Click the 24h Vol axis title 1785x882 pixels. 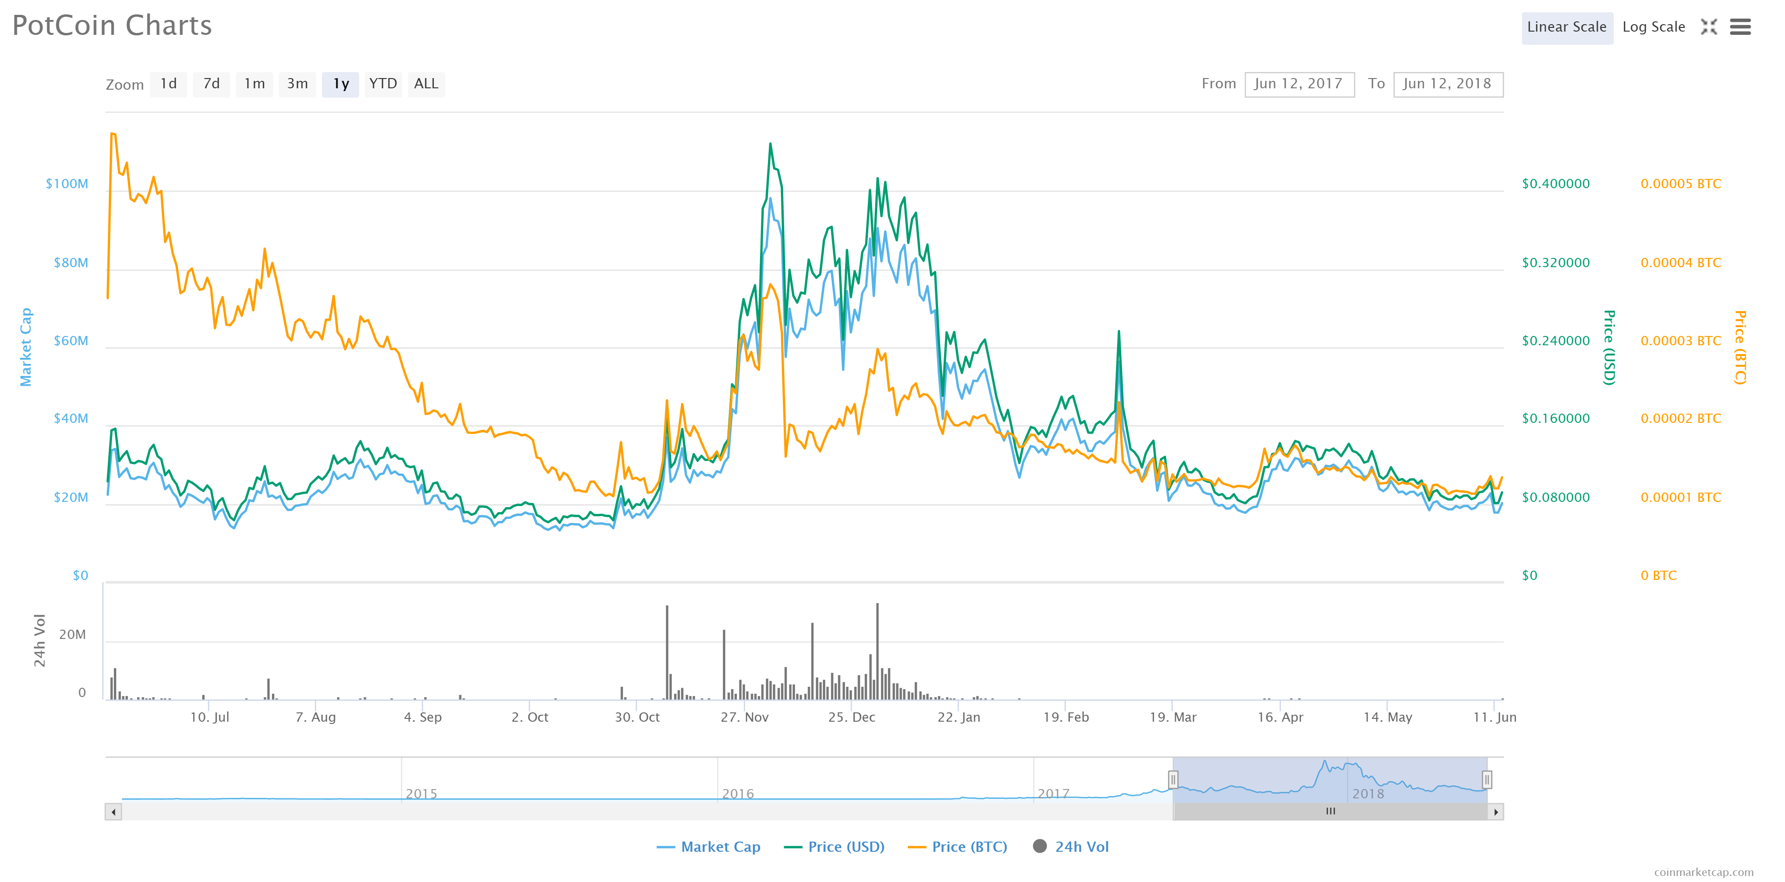click(40, 640)
